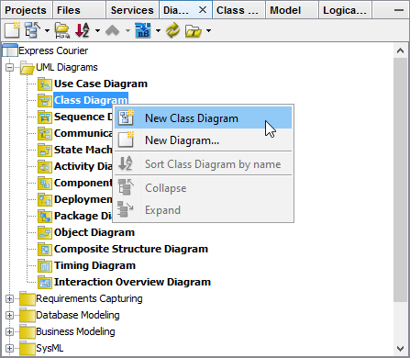Select the State Machine Diagram node
This screenshot has width=410, height=358.
(83, 150)
